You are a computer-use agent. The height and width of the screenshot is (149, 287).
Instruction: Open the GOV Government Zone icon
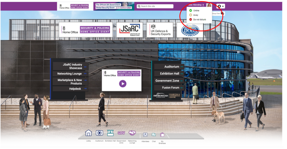(121, 133)
